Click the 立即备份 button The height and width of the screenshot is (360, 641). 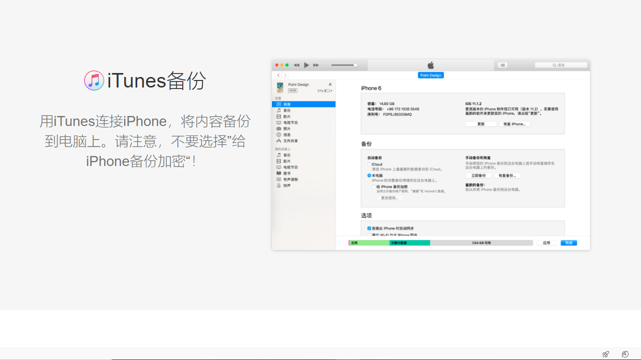(x=478, y=175)
